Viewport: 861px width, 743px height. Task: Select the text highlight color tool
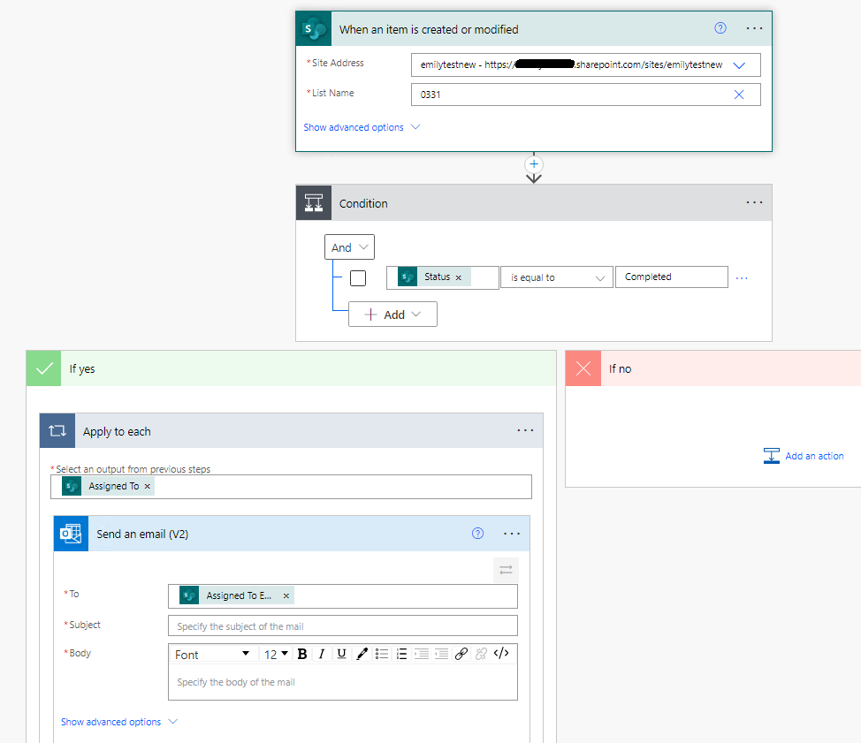(x=362, y=654)
